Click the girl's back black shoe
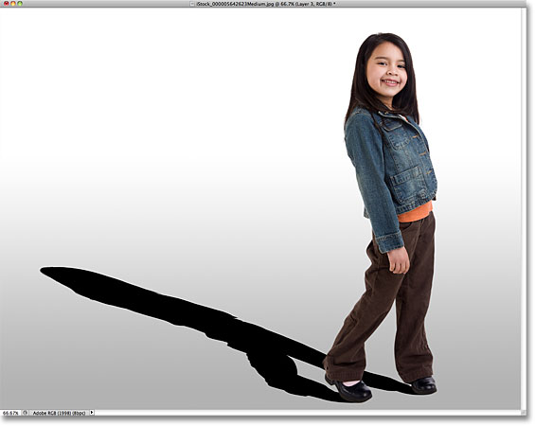 [x=423, y=385]
